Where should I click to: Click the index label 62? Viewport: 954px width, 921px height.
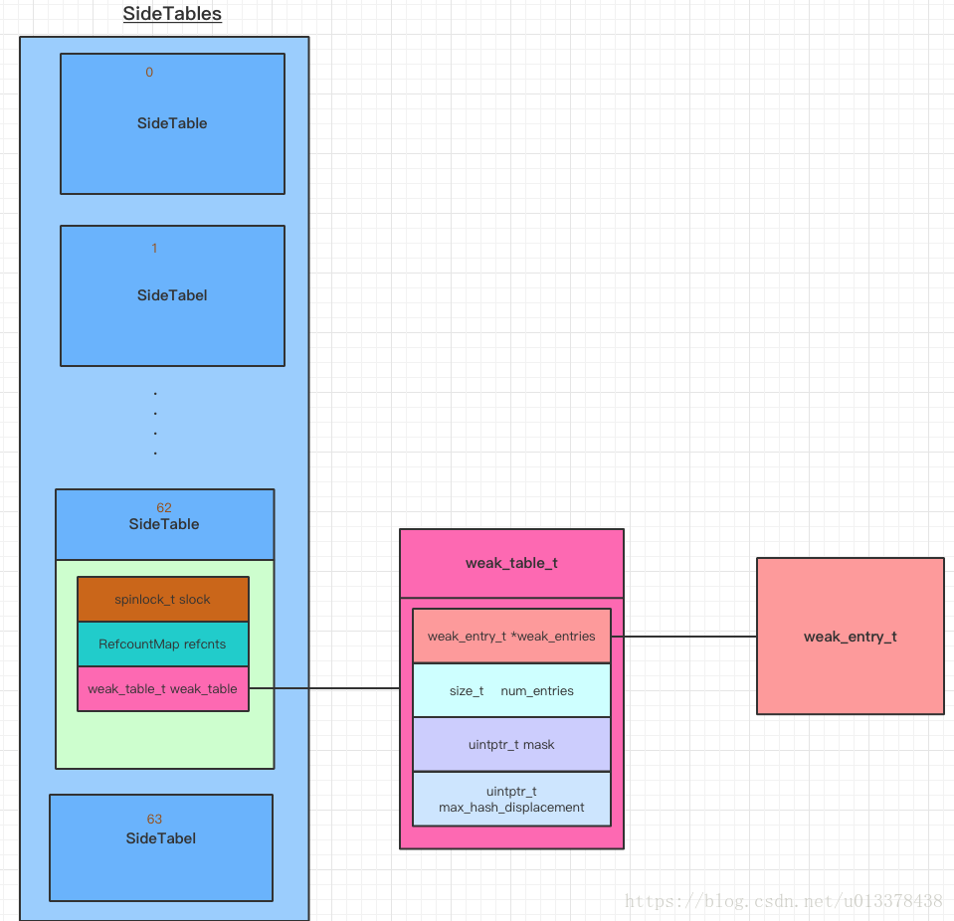(x=164, y=507)
